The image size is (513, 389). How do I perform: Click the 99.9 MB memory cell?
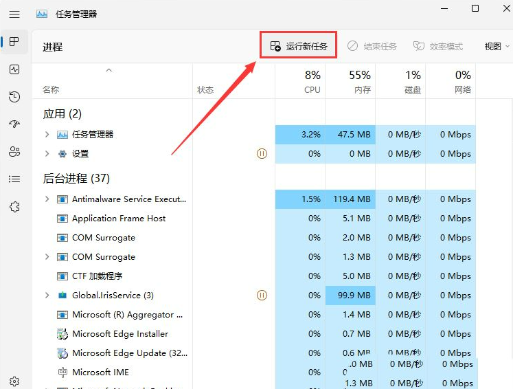350,295
